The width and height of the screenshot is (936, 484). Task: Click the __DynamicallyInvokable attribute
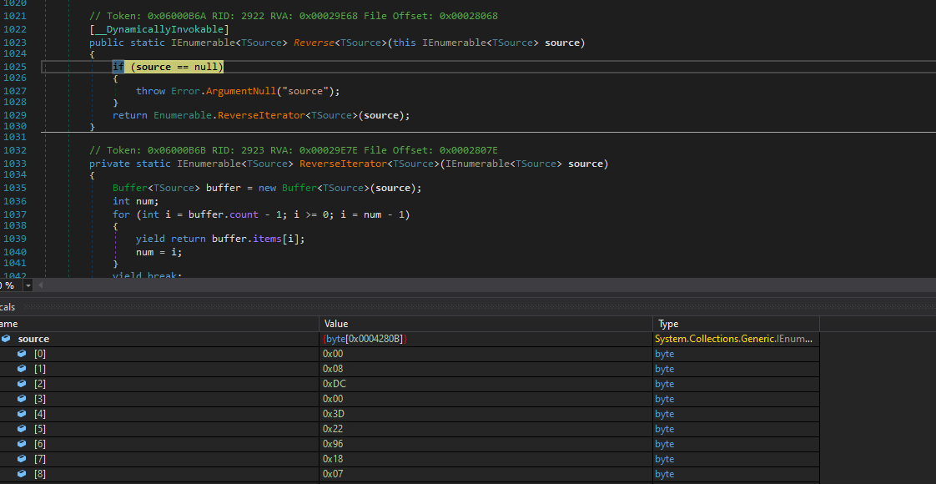click(159, 29)
